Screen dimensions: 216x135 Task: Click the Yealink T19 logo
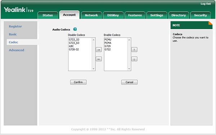pyautogui.click(x=18, y=10)
